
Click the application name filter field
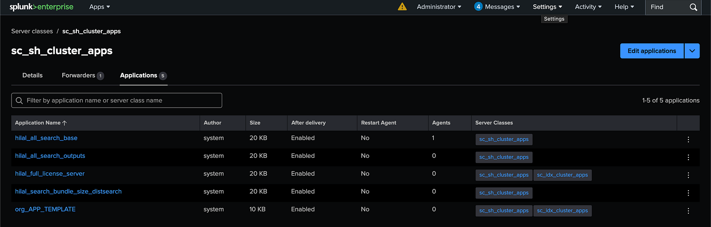point(116,100)
